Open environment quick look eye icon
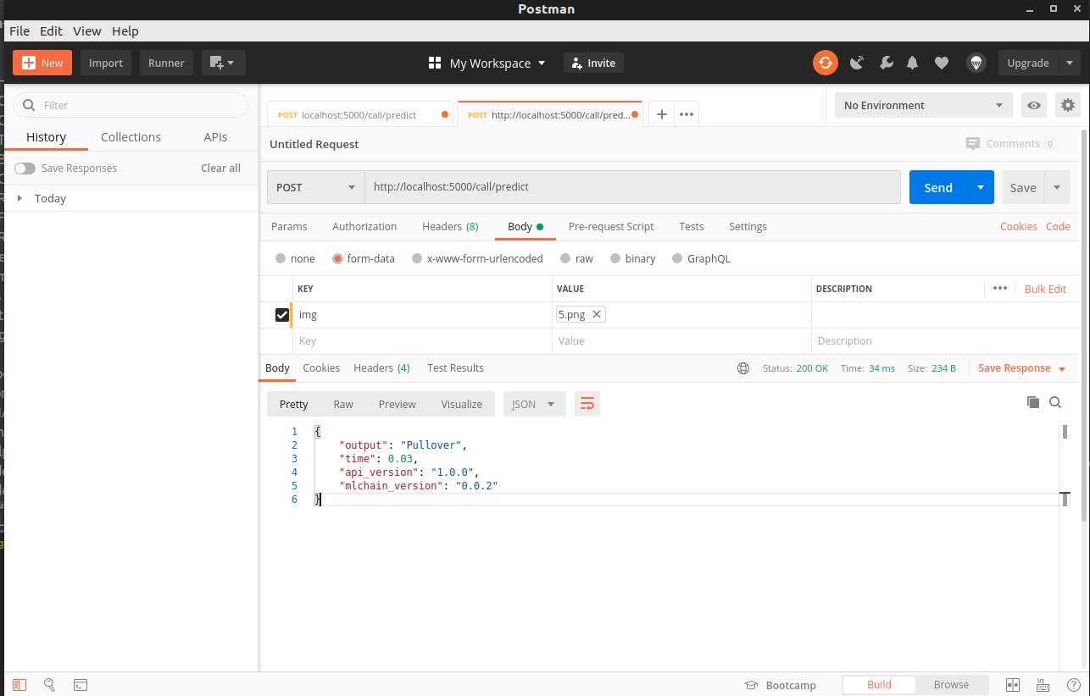1090x696 pixels. pyautogui.click(x=1033, y=105)
